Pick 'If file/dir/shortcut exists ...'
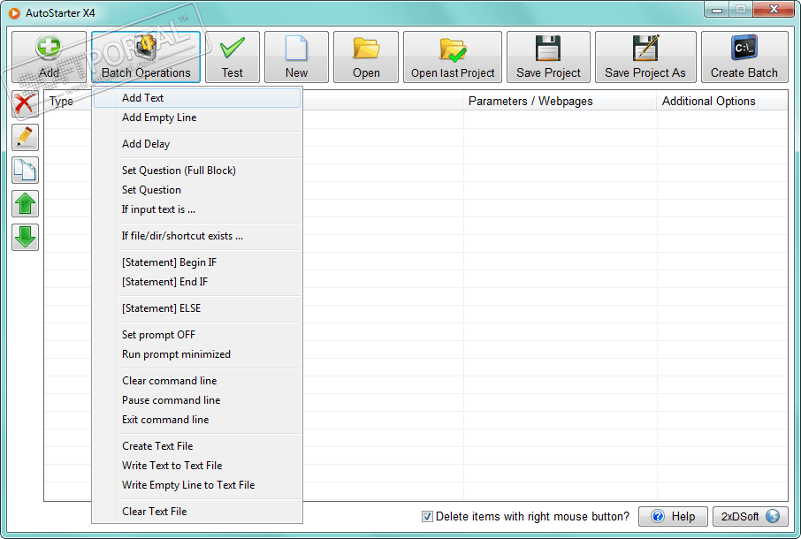This screenshot has width=801, height=539. [x=197, y=236]
